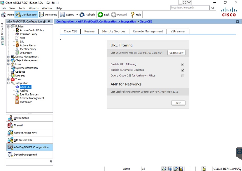The image size is (242, 171).
Task: Pin the ASA FirePOWER Configuration panel
Action: (49, 22)
